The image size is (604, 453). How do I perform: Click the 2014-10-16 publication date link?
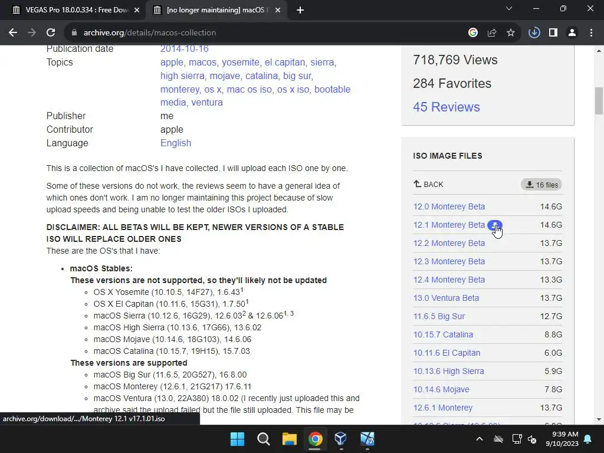tap(184, 49)
